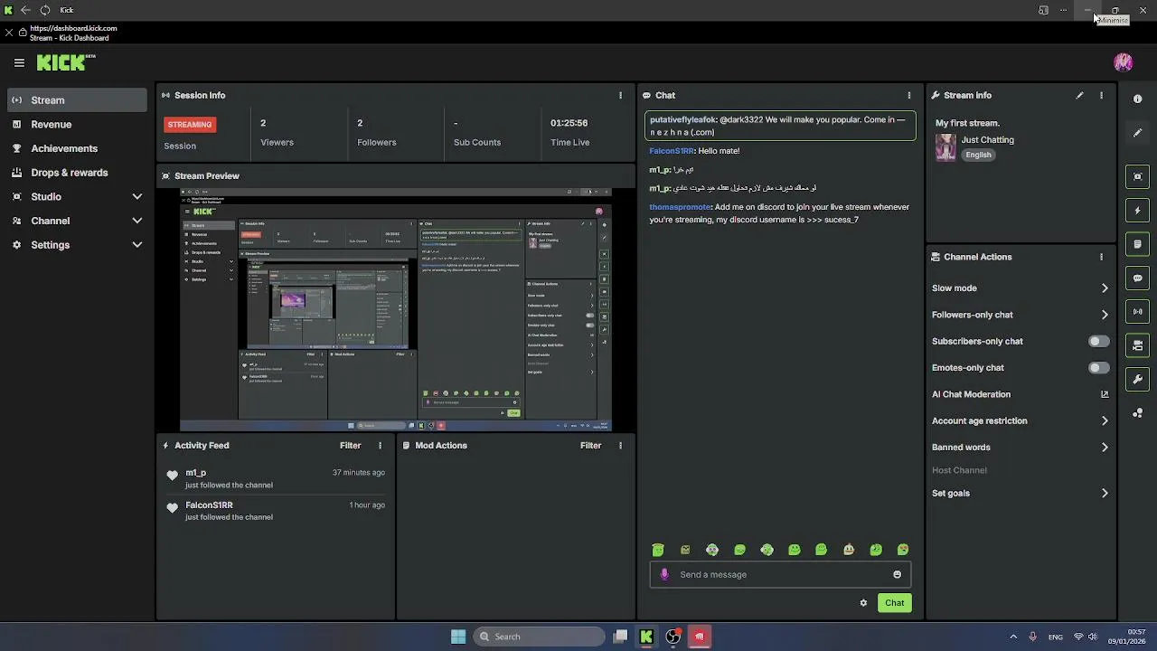This screenshot has height=651, width=1157.
Task: Open the emoji picker in chat input
Action: tap(897, 574)
